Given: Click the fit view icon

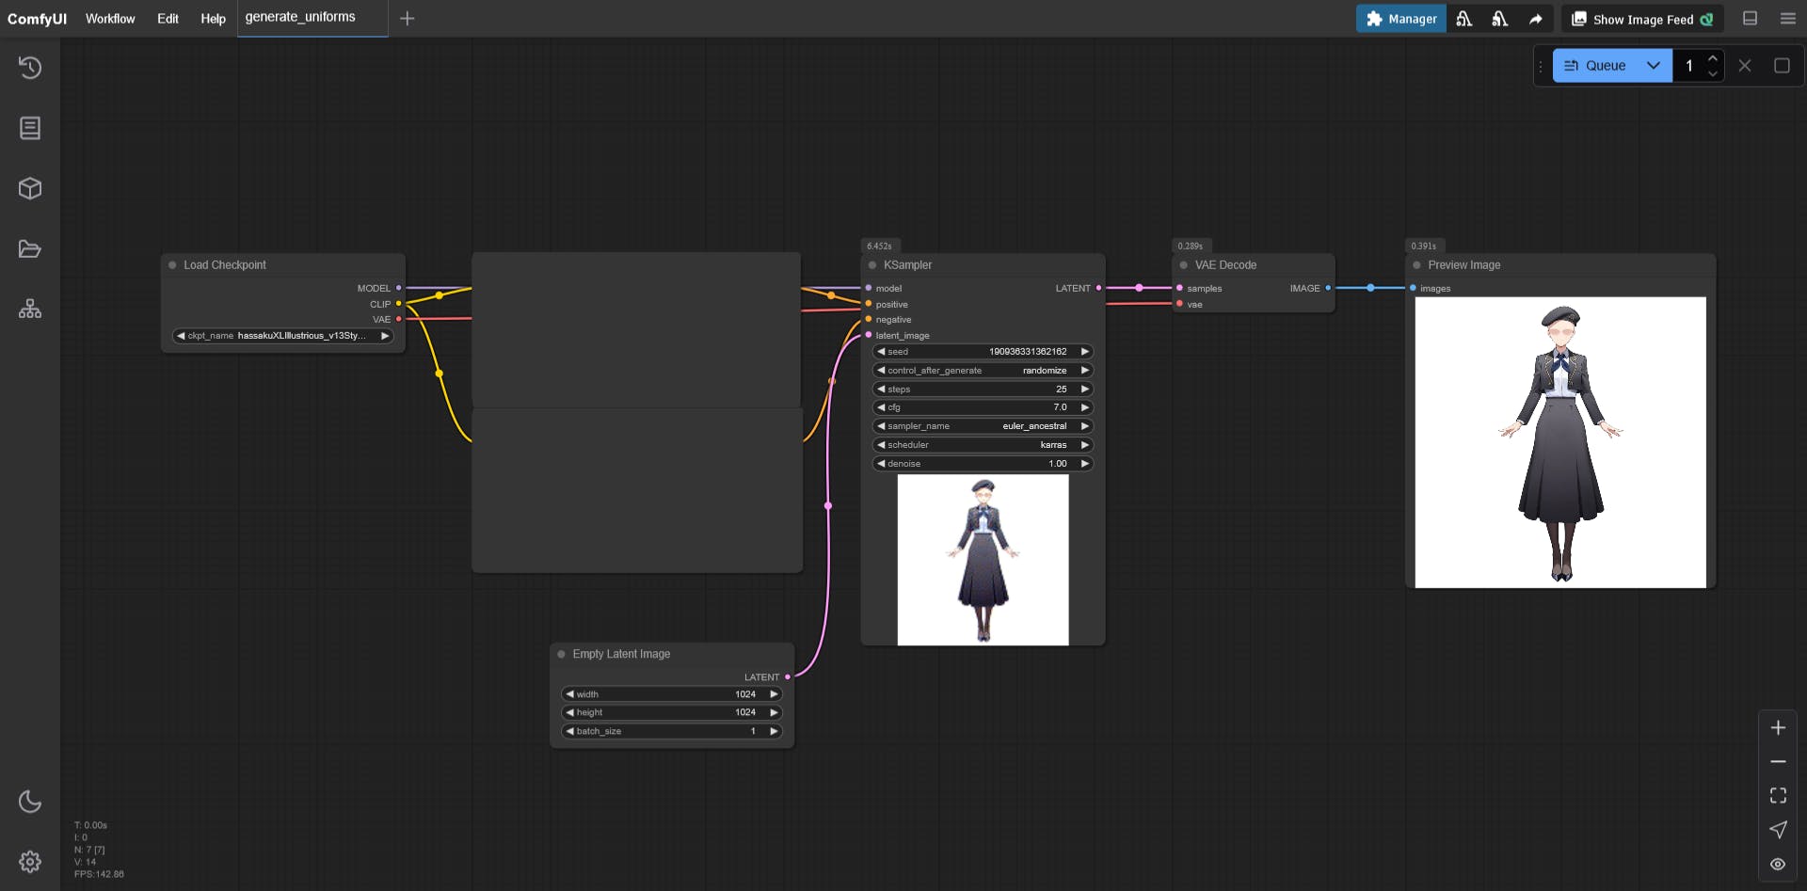Looking at the screenshot, I should (1778, 796).
